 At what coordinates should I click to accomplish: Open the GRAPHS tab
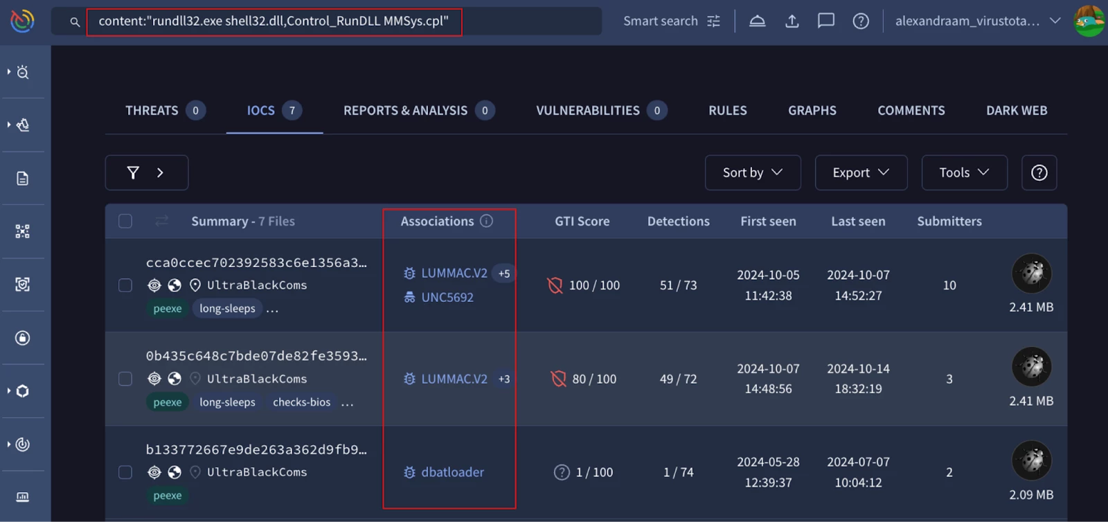(812, 110)
